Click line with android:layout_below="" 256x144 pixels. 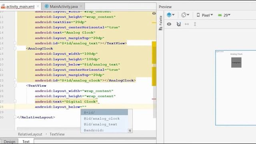tap(60, 107)
